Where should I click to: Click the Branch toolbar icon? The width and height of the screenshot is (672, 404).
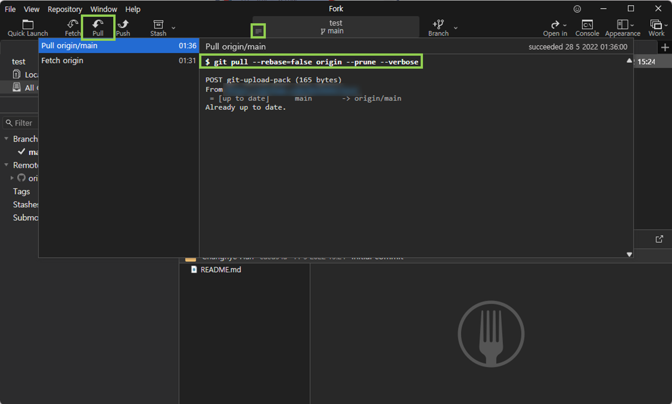438,28
